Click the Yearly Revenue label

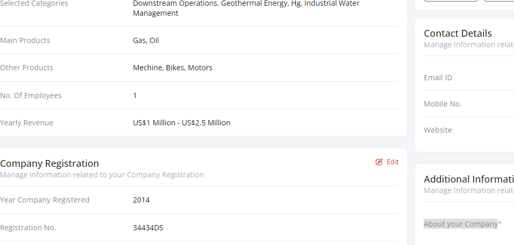tap(27, 123)
